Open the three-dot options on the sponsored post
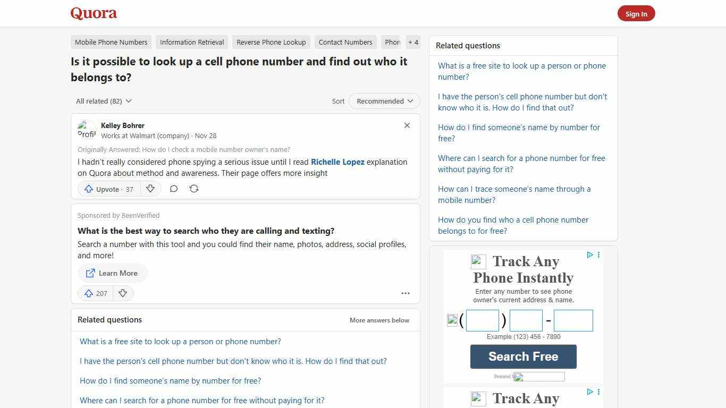This screenshot has height=408, width=726. point(406,293)
